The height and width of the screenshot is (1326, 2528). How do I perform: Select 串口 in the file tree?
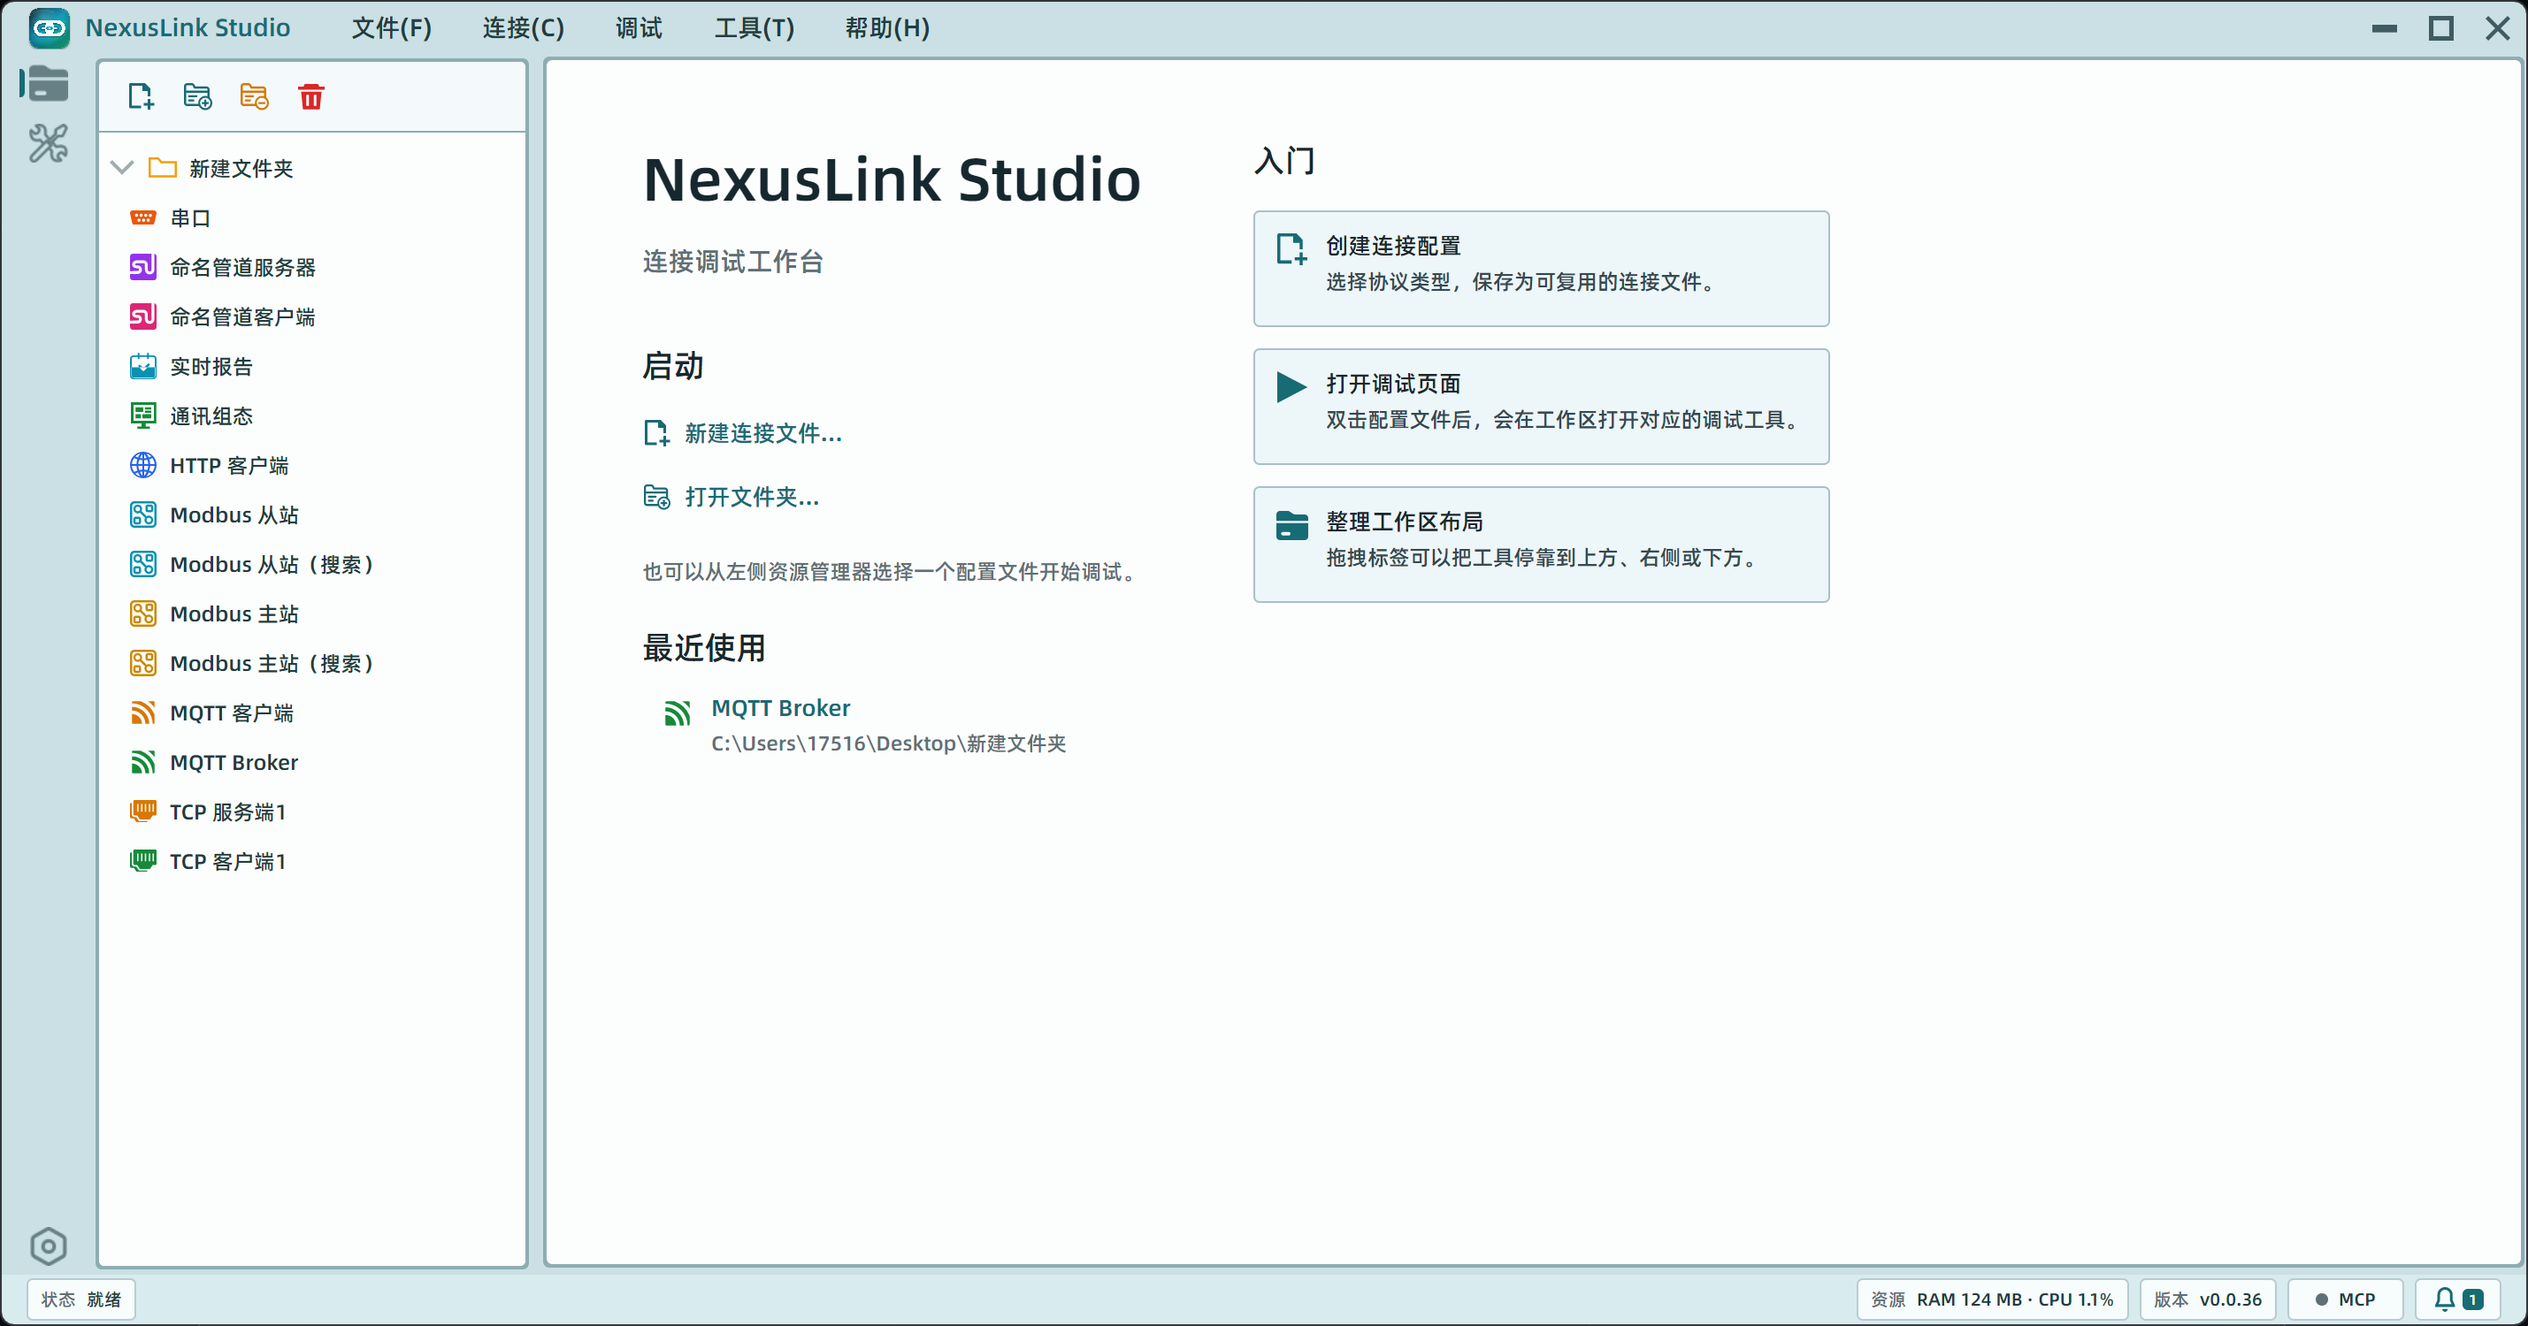pos(312,217)
